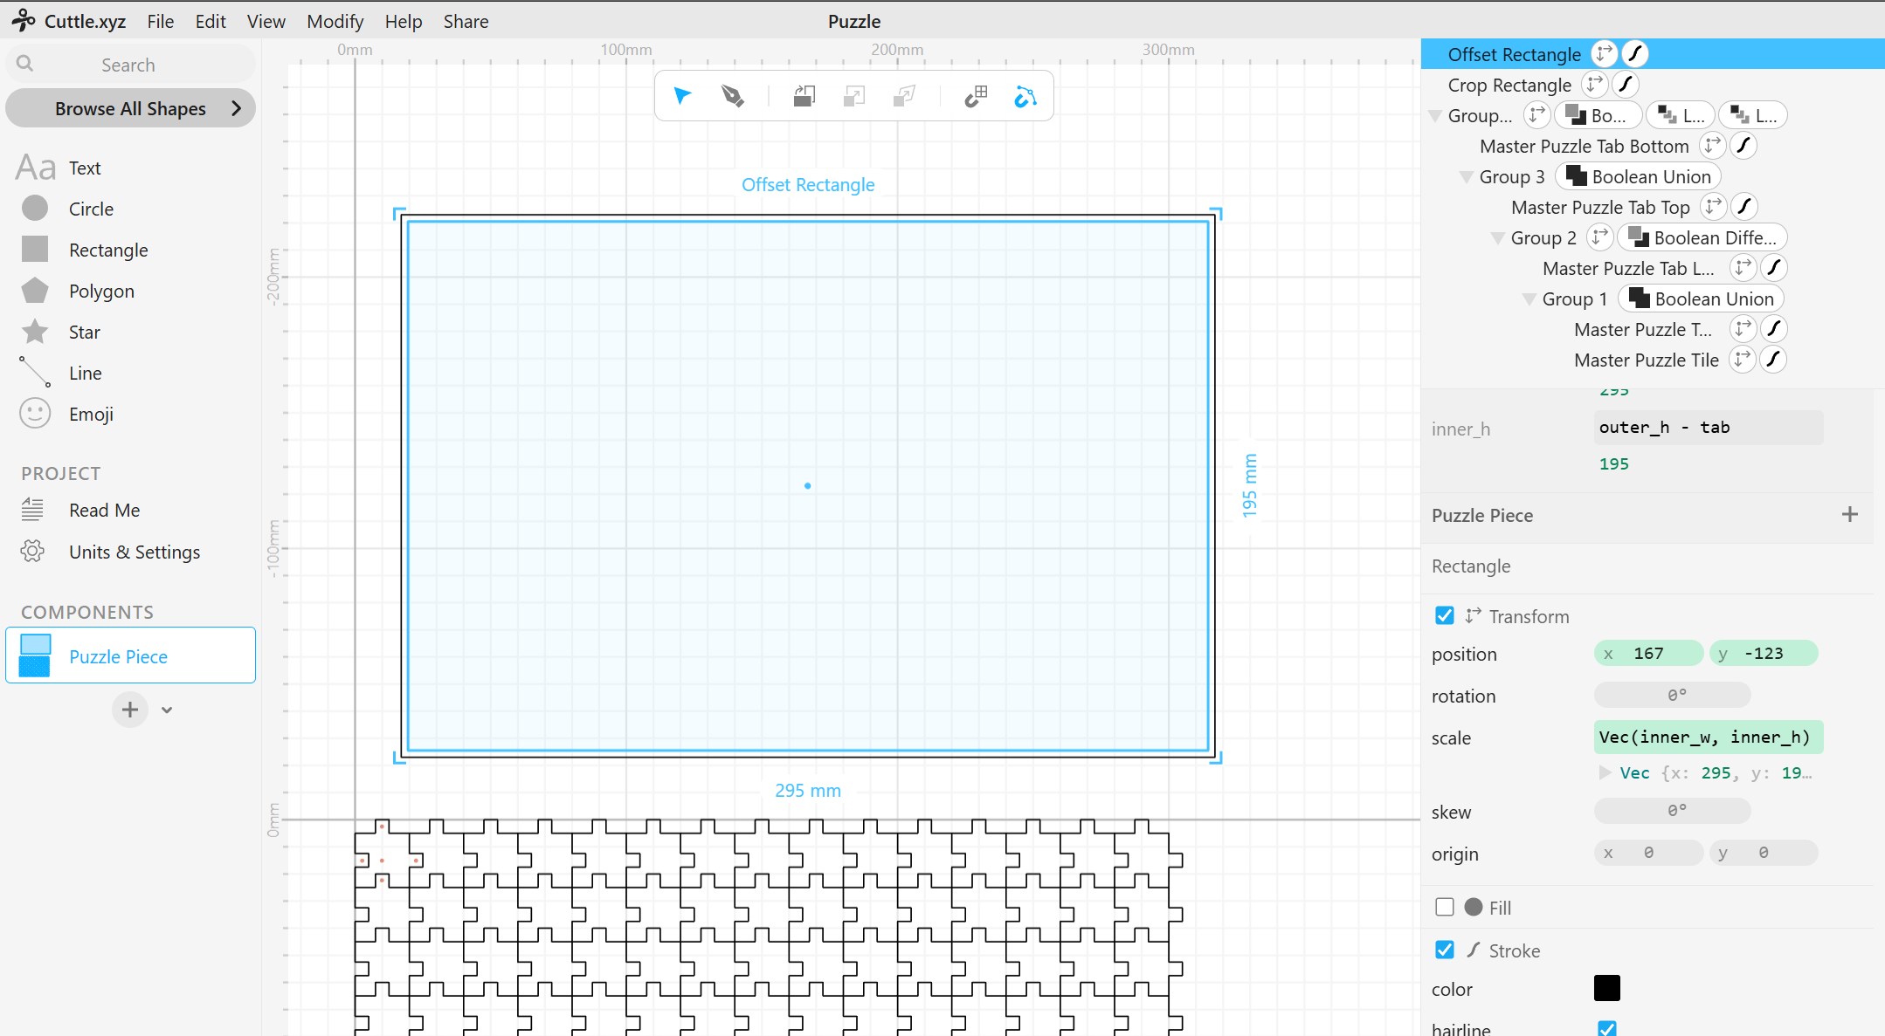This screenshot has width=1885, height=1036.
Task: Edit the inner_h expression field
Action: pos(1709,427)
